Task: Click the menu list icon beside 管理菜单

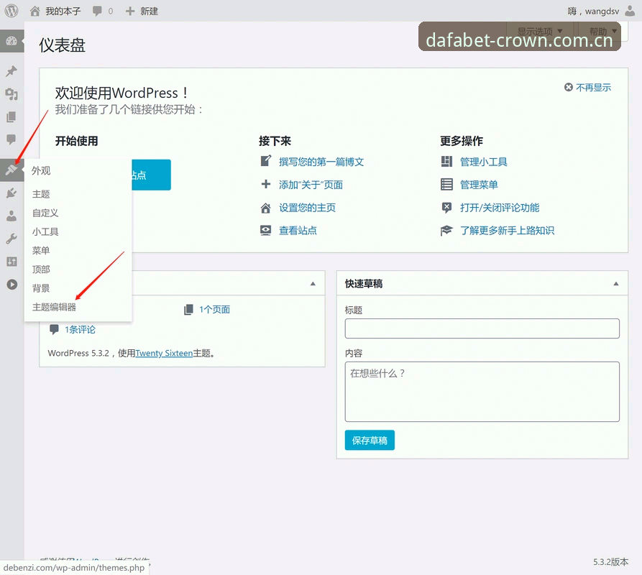Action: point(446,184)
